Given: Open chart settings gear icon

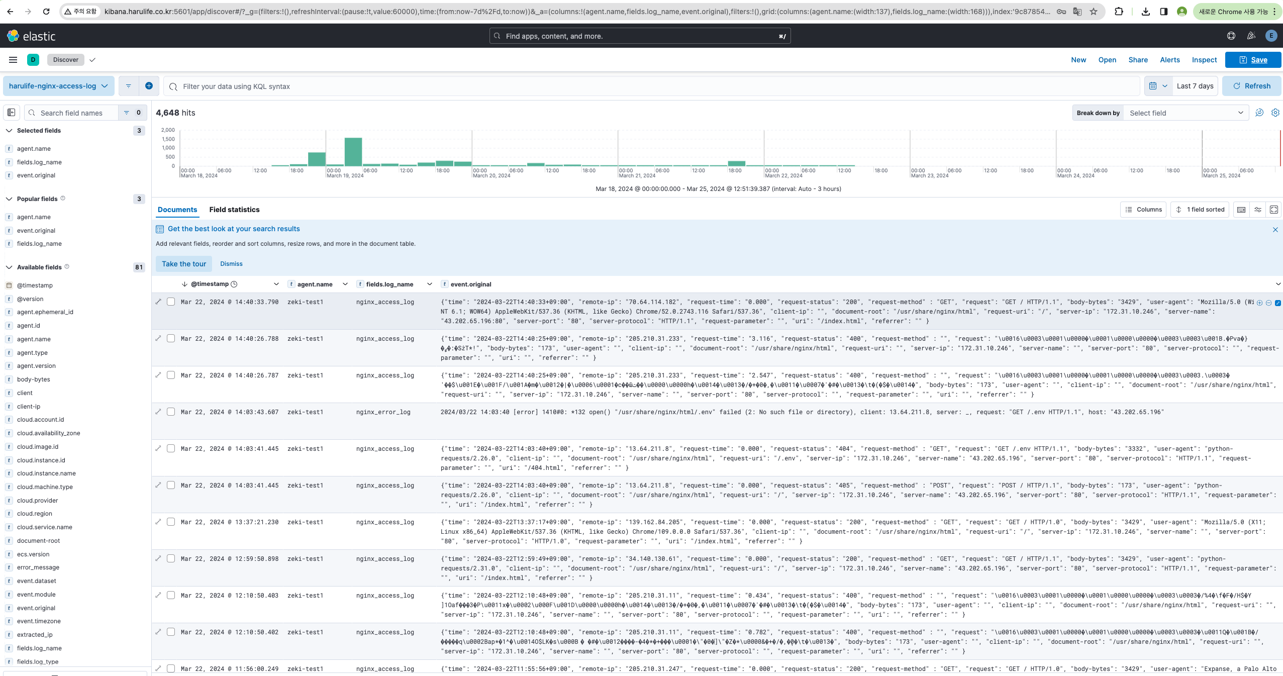Looking at the screenshot, I should [x=1275, y=113].
